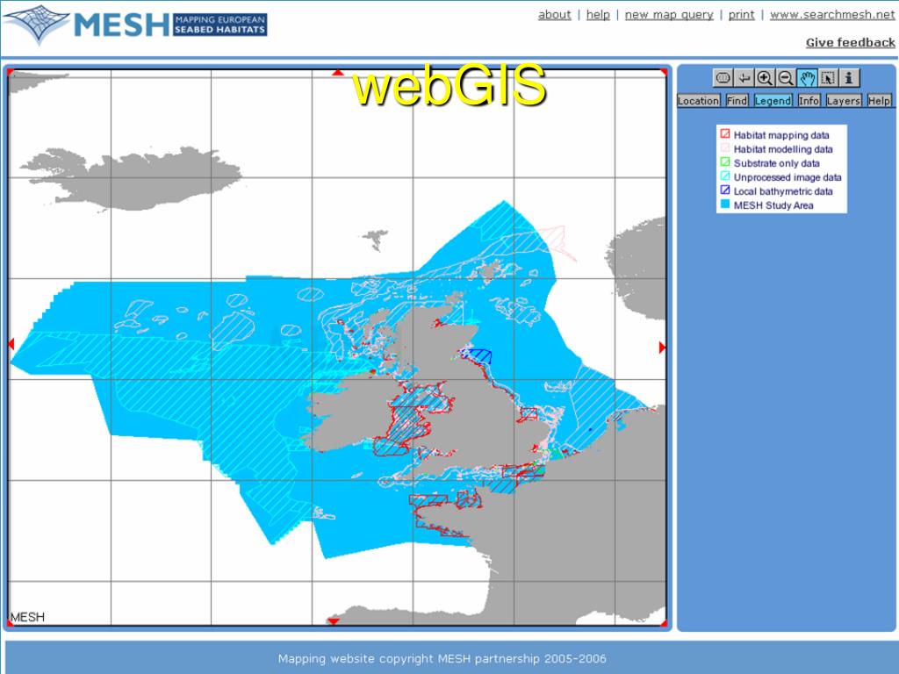Select the zoom out magnifier tool
The height and width of the screenshot is (674, 899).
tap(786, 77)
